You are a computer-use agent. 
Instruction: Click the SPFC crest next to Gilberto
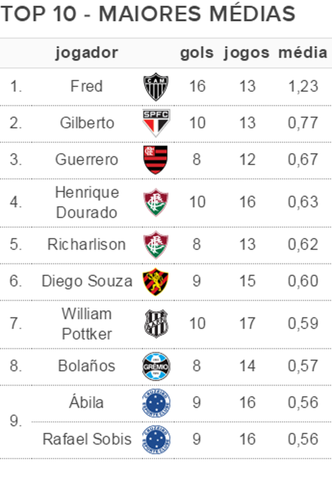156,123
